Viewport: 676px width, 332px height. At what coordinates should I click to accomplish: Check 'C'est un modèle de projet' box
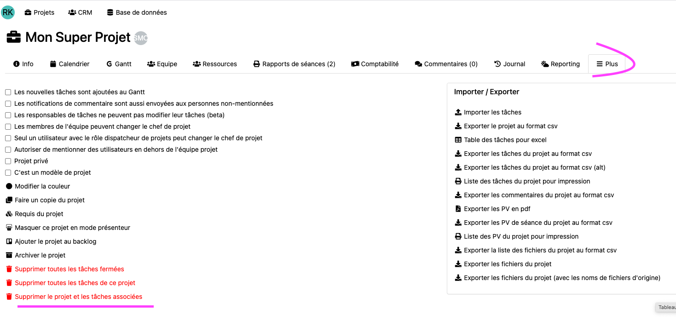8,173
